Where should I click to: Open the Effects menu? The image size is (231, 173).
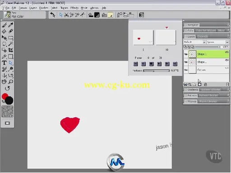click(74, 8)
